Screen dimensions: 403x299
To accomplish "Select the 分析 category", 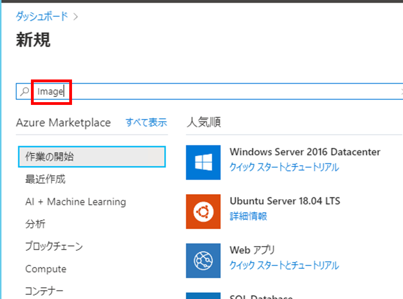I will (35, 224).
